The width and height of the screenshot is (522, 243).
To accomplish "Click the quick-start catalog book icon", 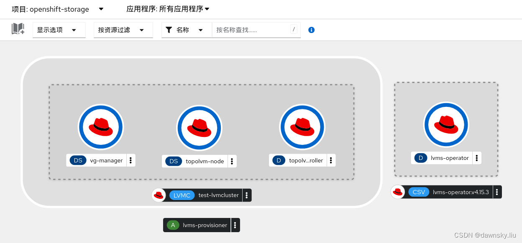I will point(18,29).
